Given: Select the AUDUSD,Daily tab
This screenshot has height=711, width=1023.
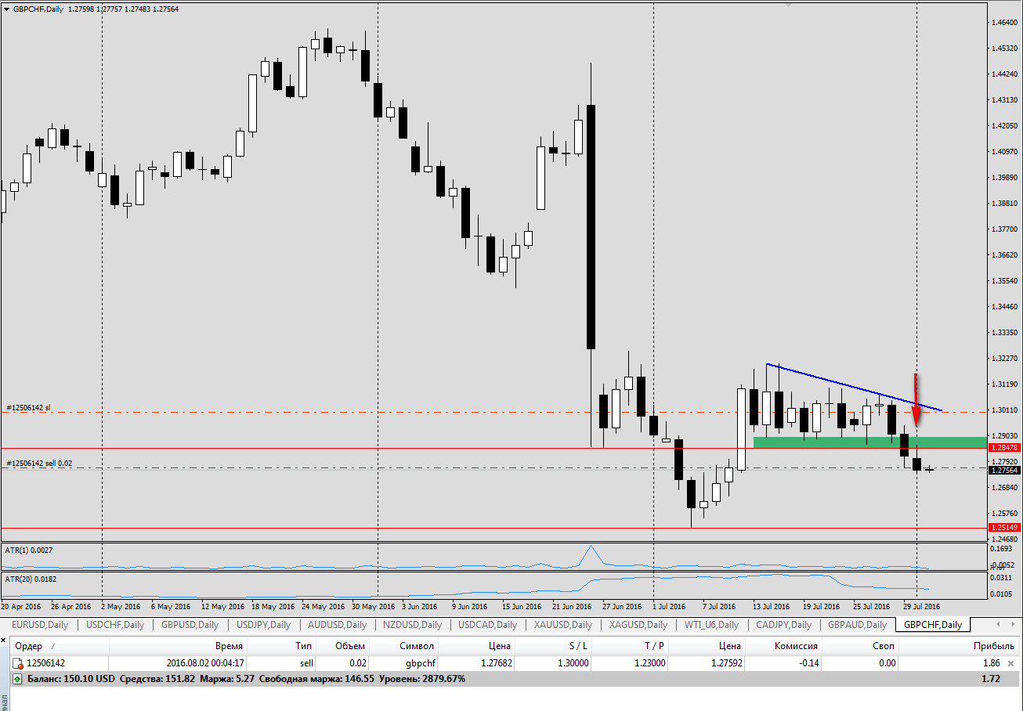Looking at the screenshot, I should pos(337,625).
